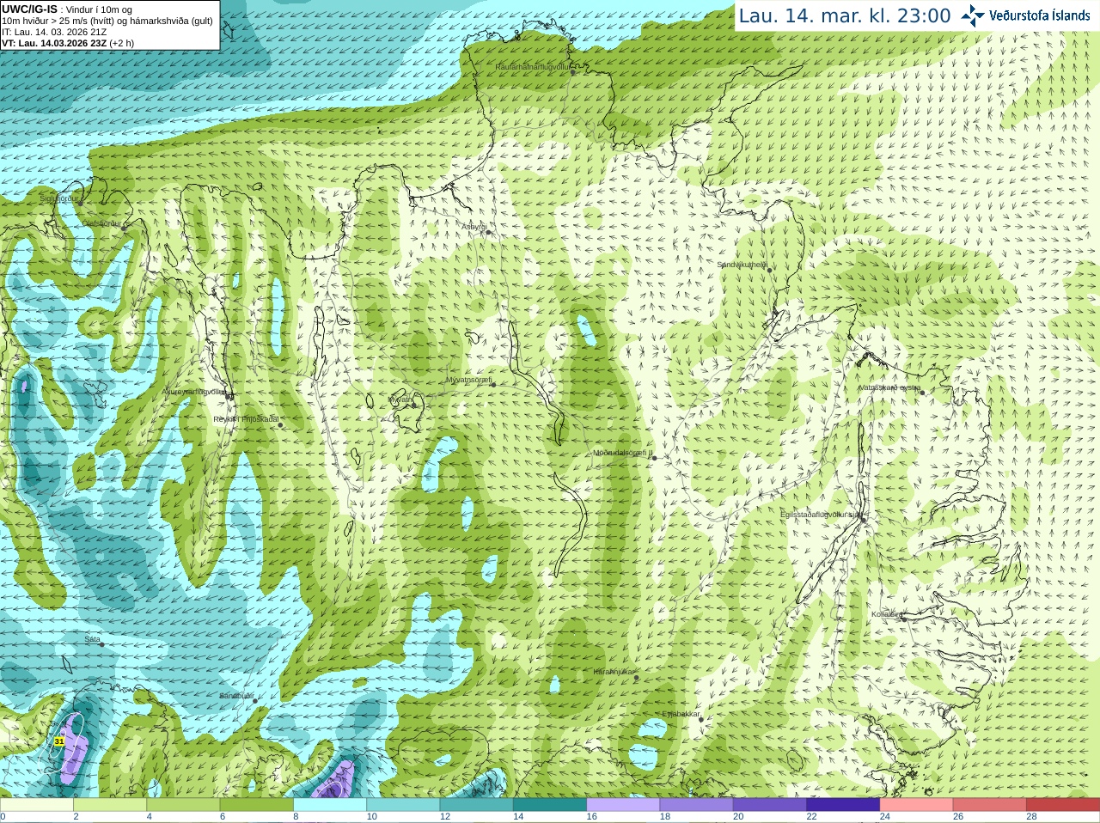1100x823 pixels.
Task: Pick the 0–2 m/s pale yellow legend swatch
Action: 36,805
